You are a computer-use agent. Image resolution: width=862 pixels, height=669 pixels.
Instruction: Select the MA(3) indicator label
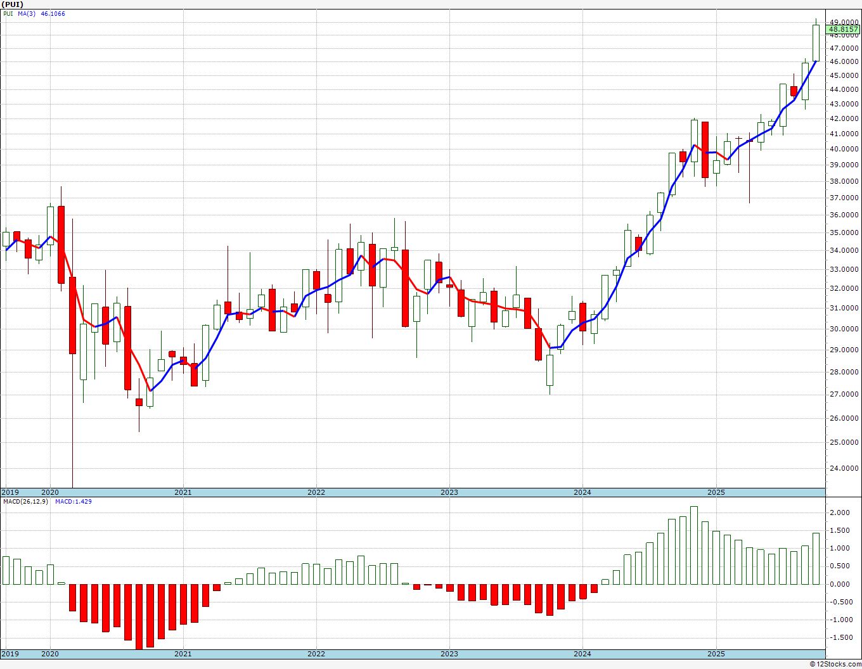point(27,14)
